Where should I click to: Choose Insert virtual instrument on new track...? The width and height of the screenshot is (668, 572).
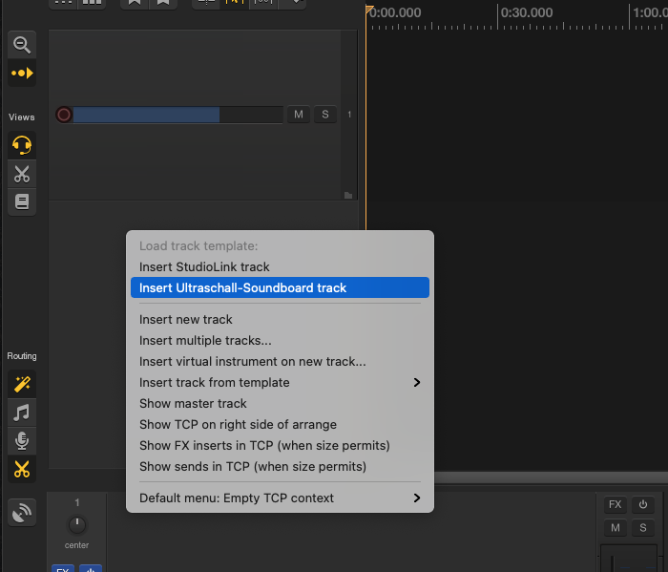pos(280,362)
